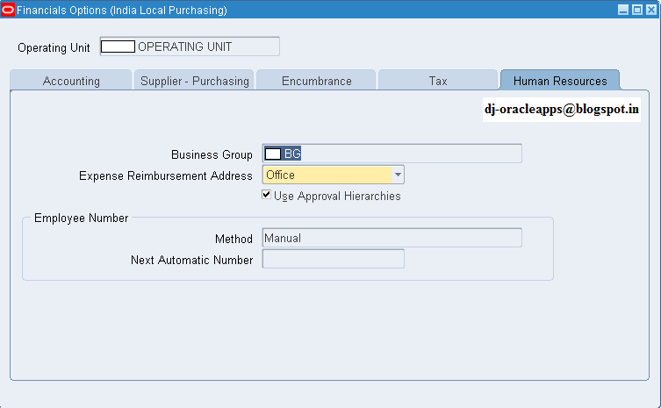Maximize the Financials Options window

pos(637,10)
